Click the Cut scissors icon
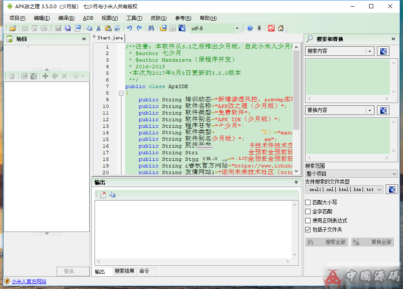Screen dimensions: 403x289 coord(98,28)
